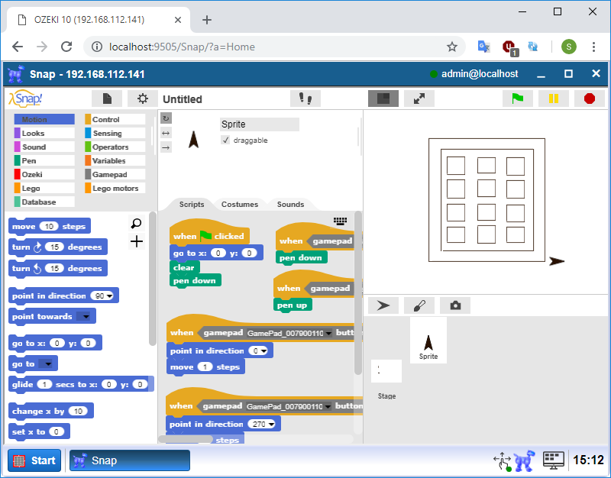The image size is (611, 478).
Task: Switch to the Scripts tab
Action: click(192, 204)
